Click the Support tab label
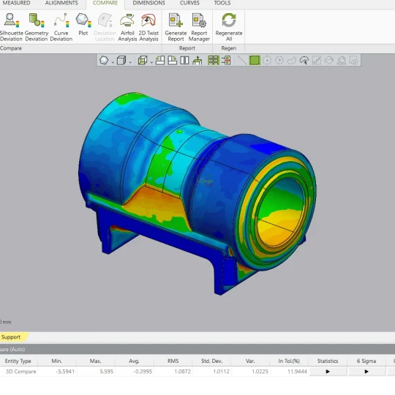Image resolution: width=395 pixels, height=395 pixels. click(x=10, y=337)
